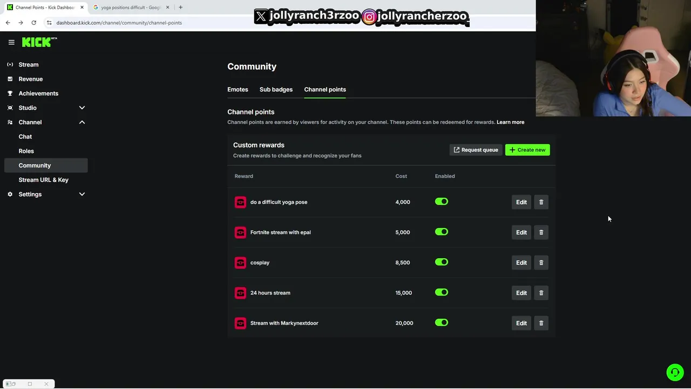Toggle the 'Stream with Markynextdoor' enabled switch

point(442,323)
